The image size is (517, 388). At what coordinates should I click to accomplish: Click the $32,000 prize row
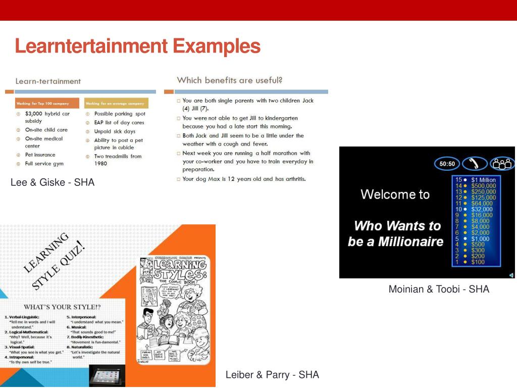tap(474, 209)
